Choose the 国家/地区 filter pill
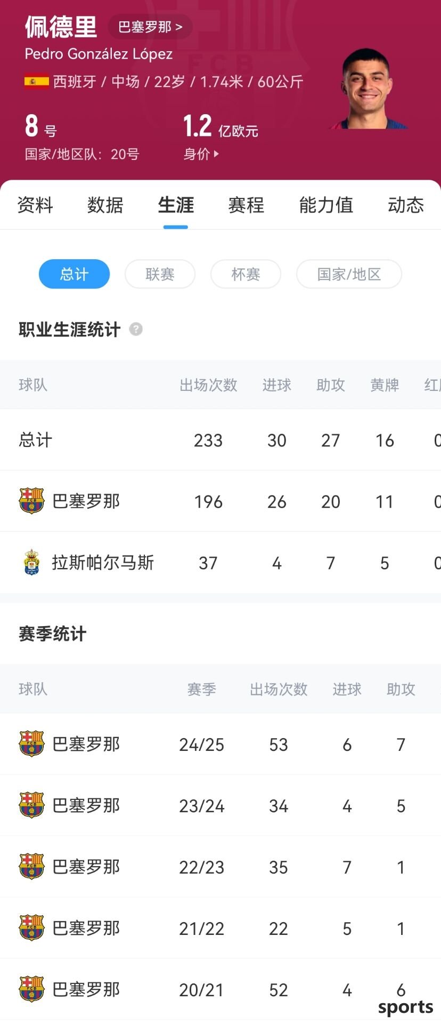The width and height of the screenshot is (441, 1024). (349, 274)
